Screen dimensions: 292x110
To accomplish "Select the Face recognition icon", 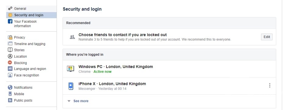I will pos(10,75).
